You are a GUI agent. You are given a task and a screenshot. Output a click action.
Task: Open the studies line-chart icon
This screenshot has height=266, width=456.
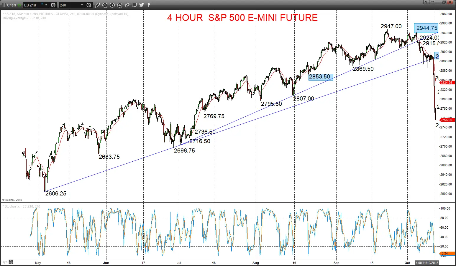105,5
